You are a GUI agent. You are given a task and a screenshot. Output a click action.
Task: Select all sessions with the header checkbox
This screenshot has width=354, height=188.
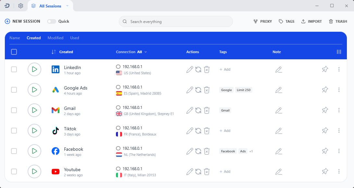pyautogui.click(x=14, y=52)
